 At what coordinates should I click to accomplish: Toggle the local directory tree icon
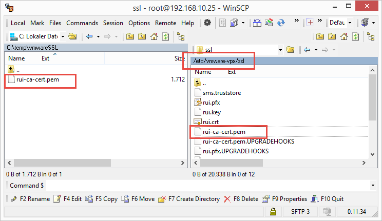[181, 36]
